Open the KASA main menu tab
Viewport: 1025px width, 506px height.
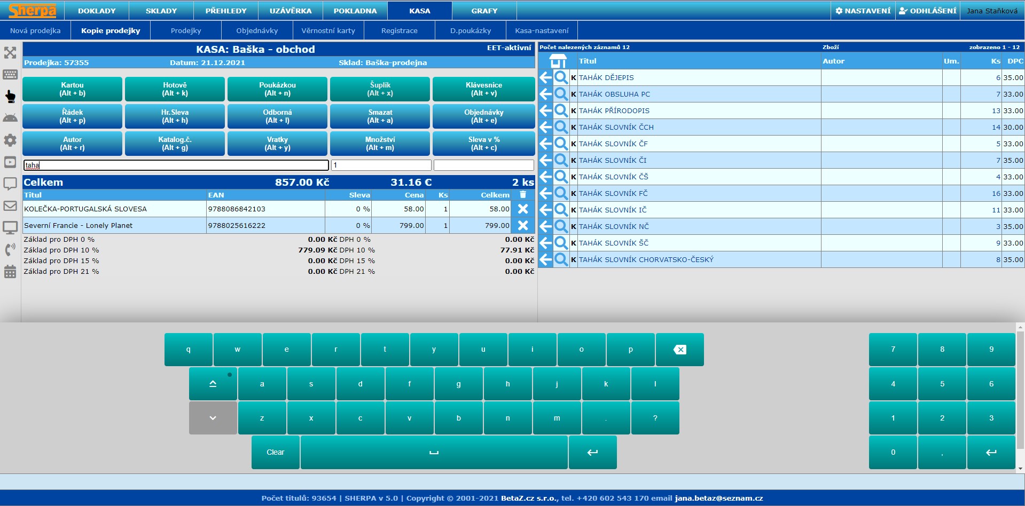(419, 11)
